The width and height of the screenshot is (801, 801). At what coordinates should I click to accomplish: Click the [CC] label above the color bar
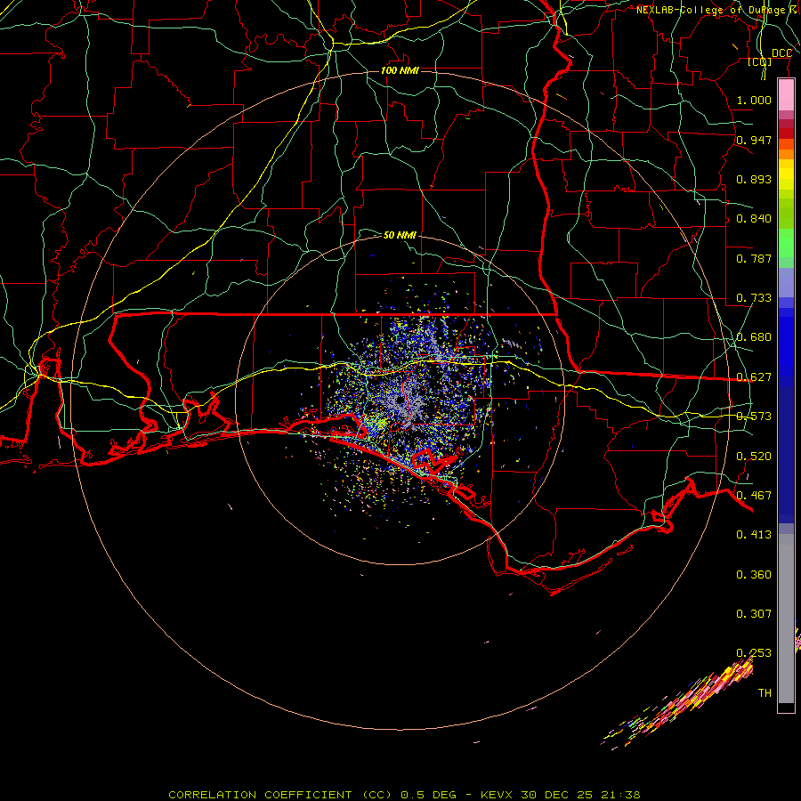(760, 61)
